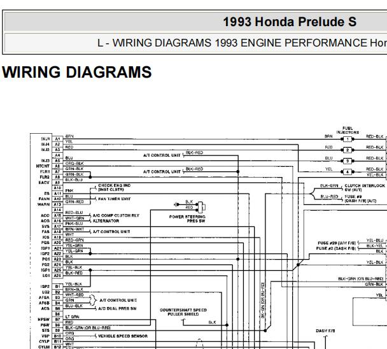387x349 pixels.
Task: Click the large bold "WIRING DIAGRAMS" heading
Action: pyautogui.click(x=77, y=72)
